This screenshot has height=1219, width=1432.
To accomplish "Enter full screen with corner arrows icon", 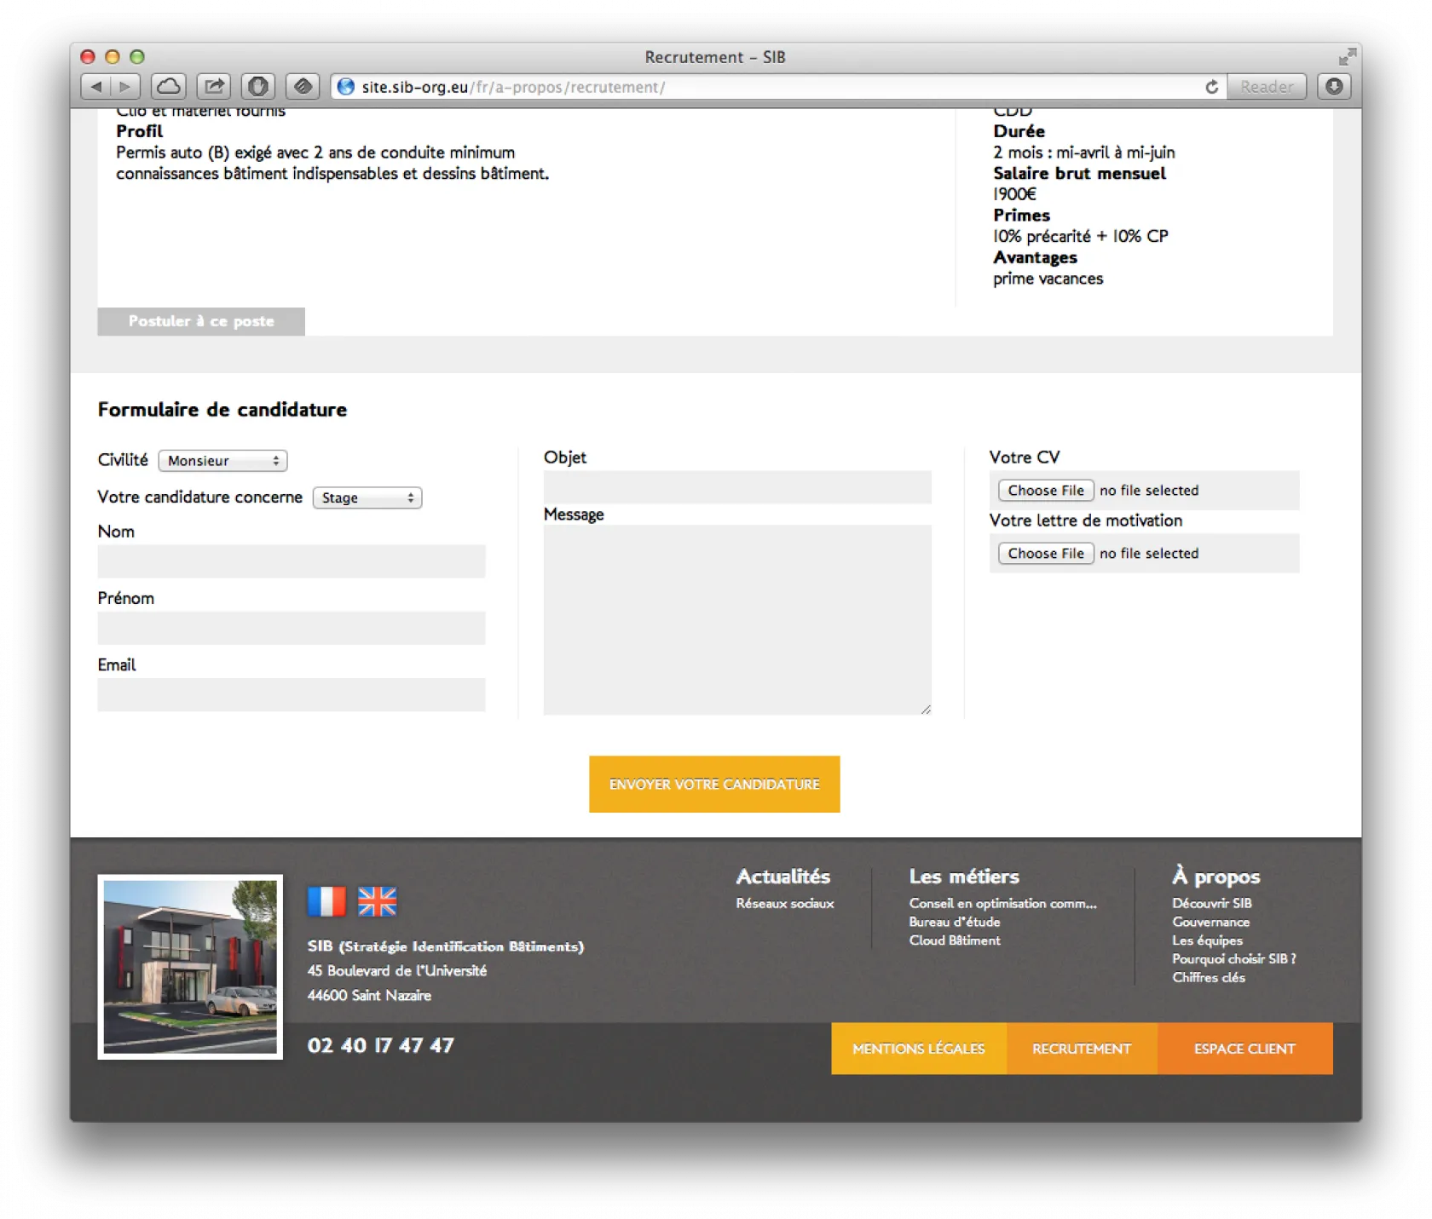I will [x=1347, y=57].
